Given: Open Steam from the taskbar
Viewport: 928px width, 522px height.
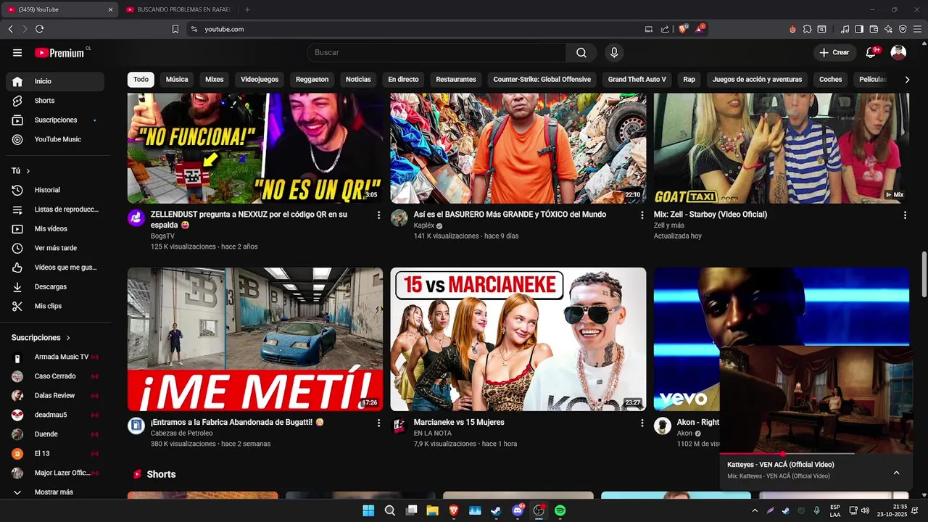Looking at the screenshot, I should coord(496,510).
